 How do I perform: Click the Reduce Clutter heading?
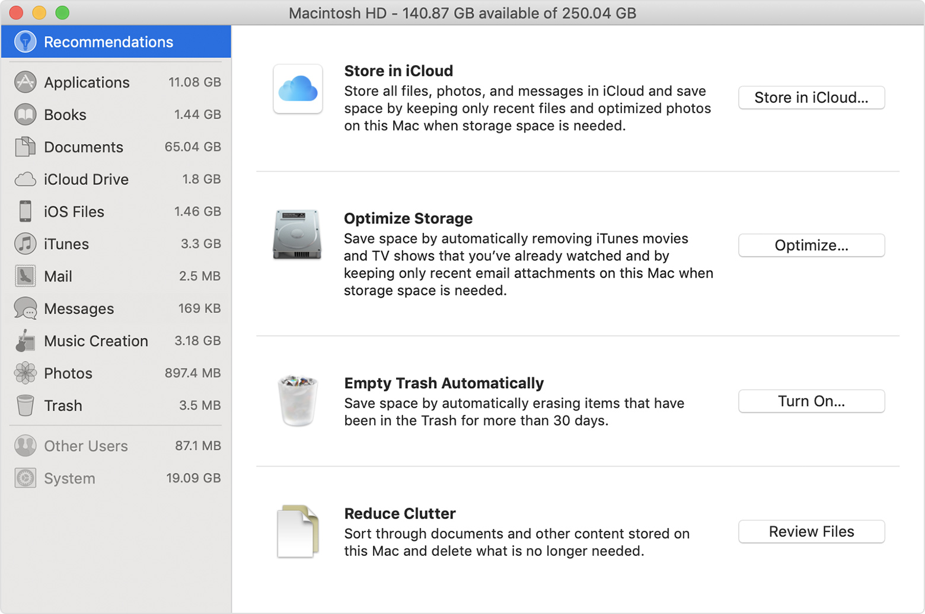[x=400, y=514]
